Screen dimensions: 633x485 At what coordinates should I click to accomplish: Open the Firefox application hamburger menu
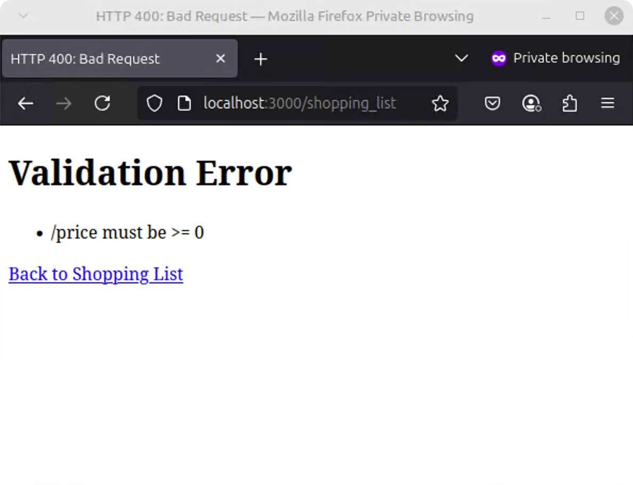(x=608, y=104)
